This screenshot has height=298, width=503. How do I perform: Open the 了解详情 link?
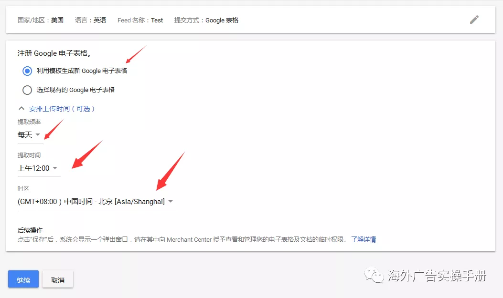[363, 239]
